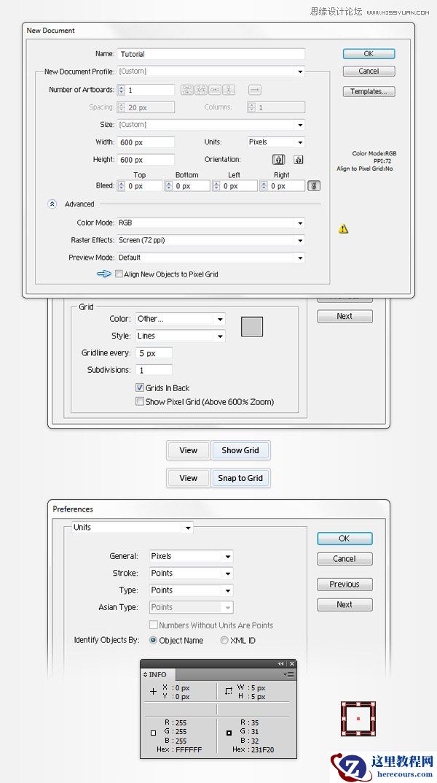Open Units dropdown set to Pixels

point(276,142)
